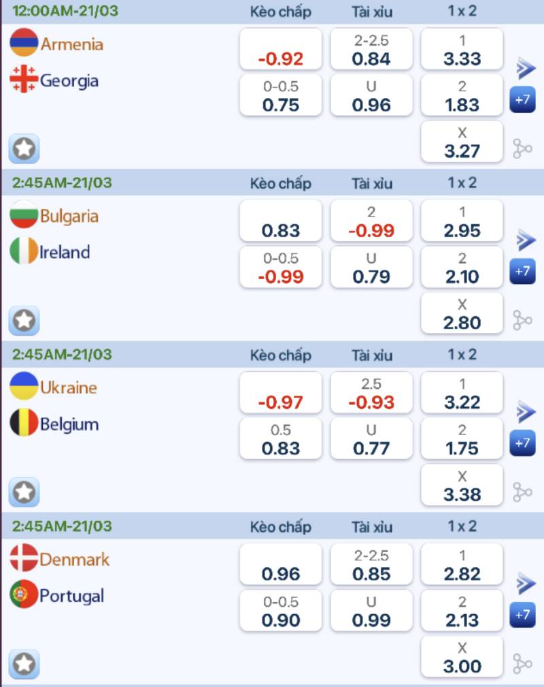Image resolution: width=544 pixels, height=687 pixels.
Task: Open match details arrow for Bulgaria match
Action: coord(525,240)
